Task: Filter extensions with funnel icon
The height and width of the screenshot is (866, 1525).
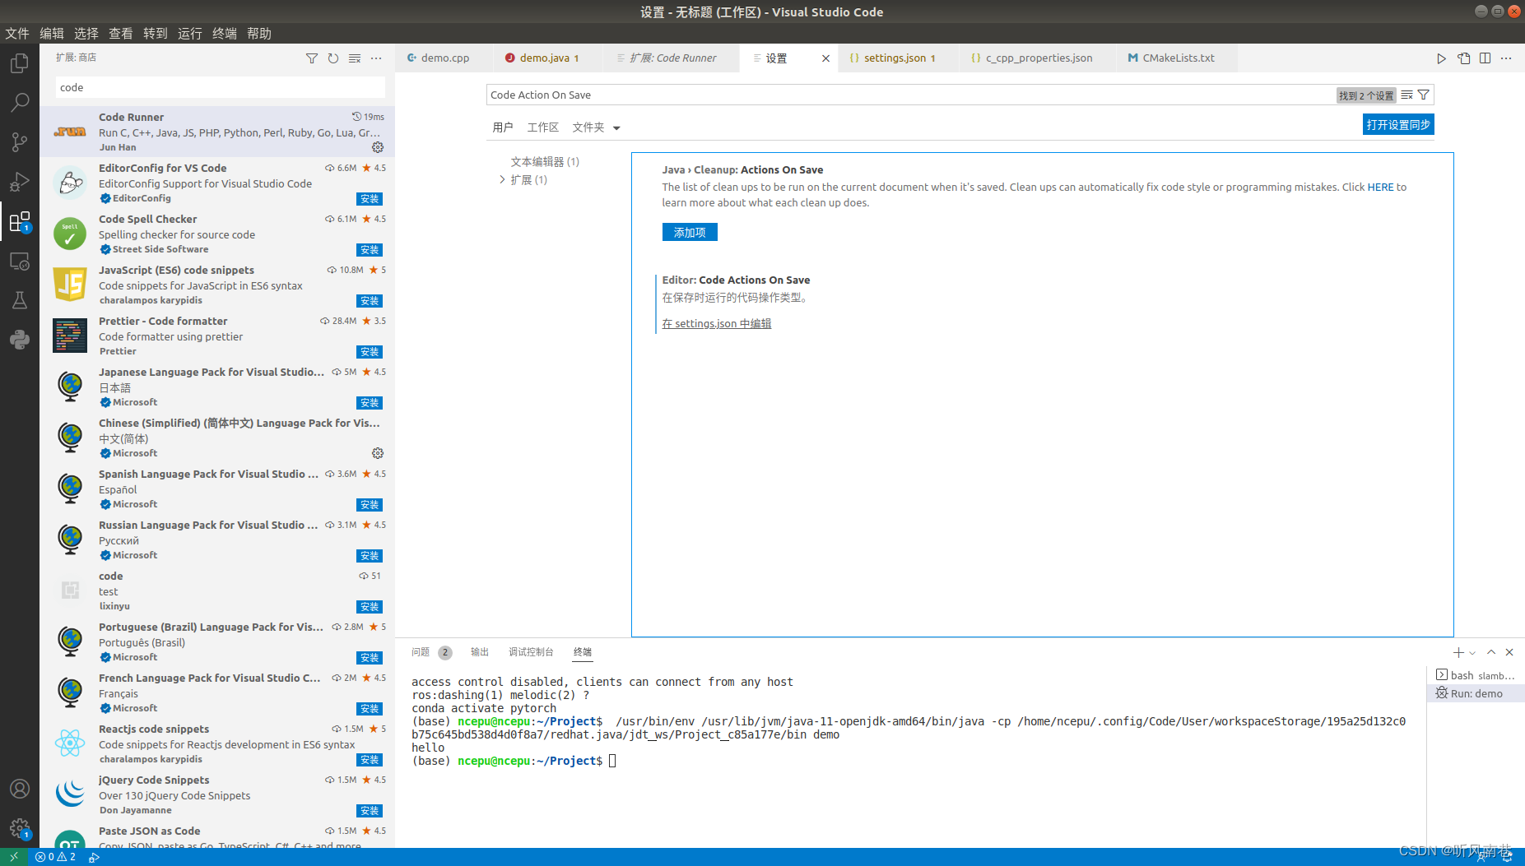Action: pos(312,58)
